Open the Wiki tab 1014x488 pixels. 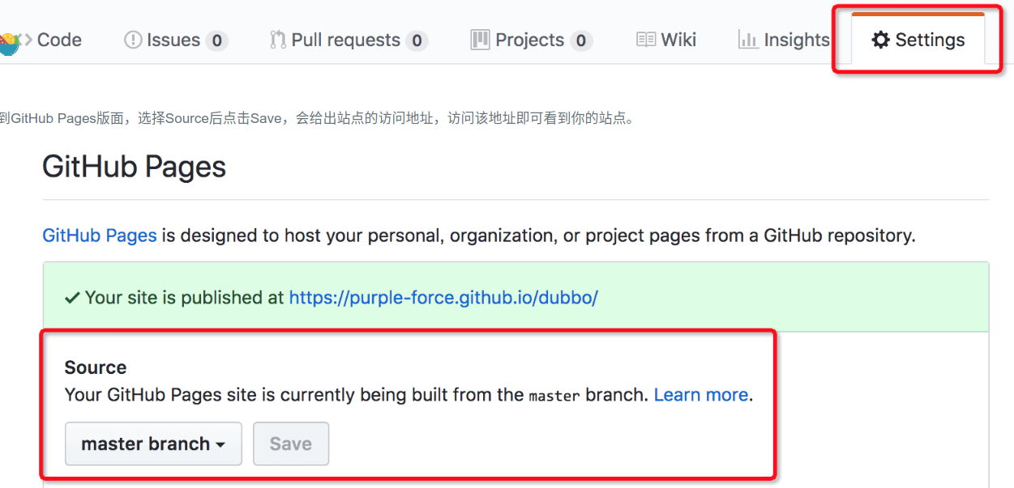pos(666,40)
